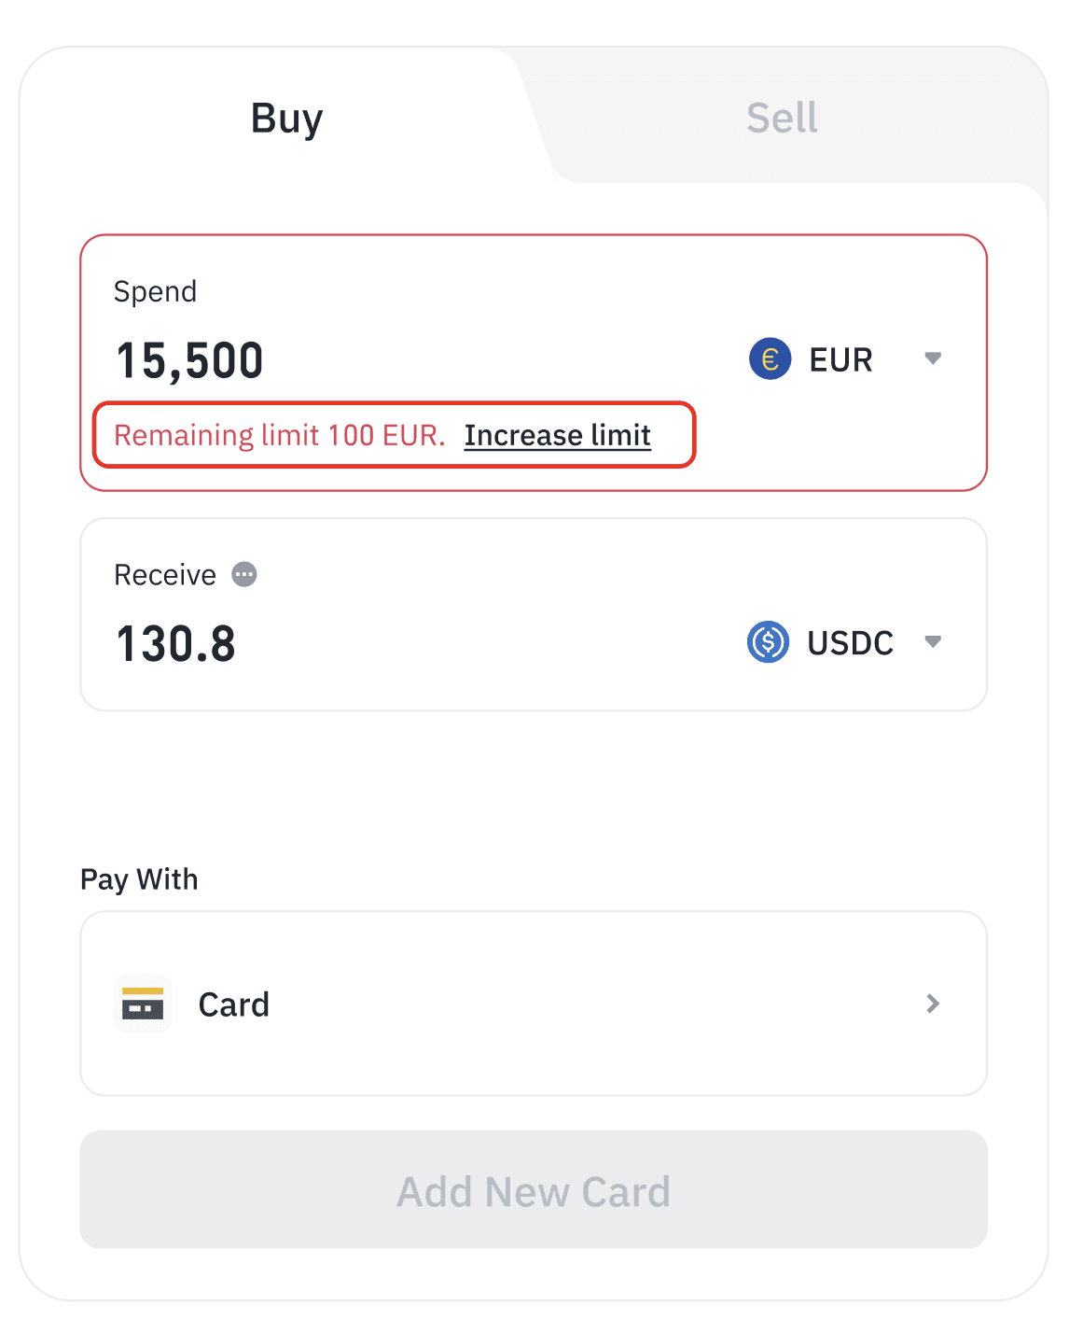
Task: Click the red Remaining limit 100 EUR warning
Action: 279,435
